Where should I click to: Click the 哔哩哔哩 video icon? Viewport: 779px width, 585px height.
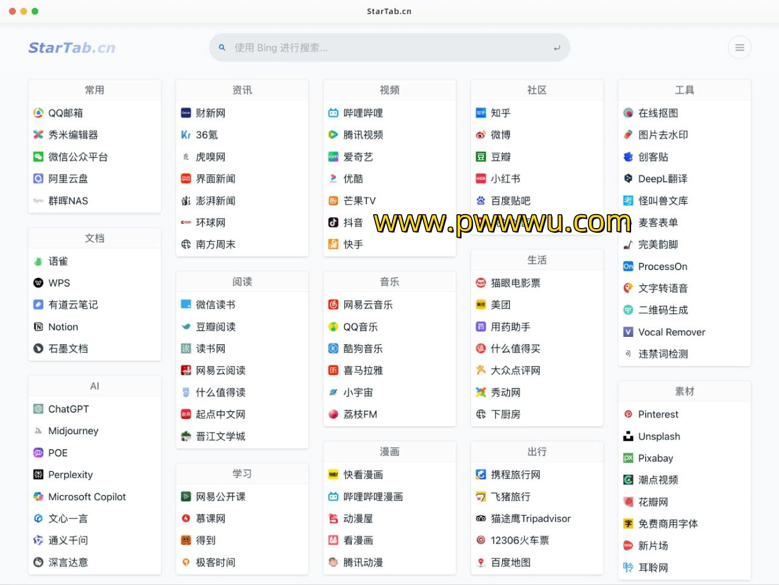click(x=334, y=113)
